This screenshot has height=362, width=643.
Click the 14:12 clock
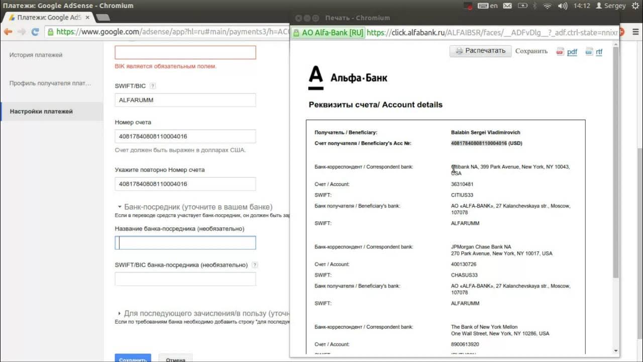[582, 6]
